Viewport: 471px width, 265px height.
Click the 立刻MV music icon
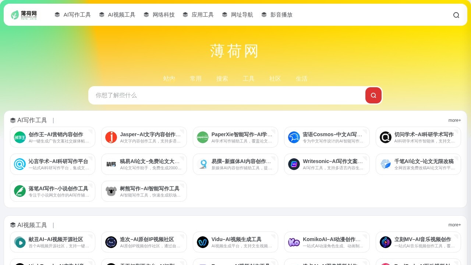[x=386, y=242]
